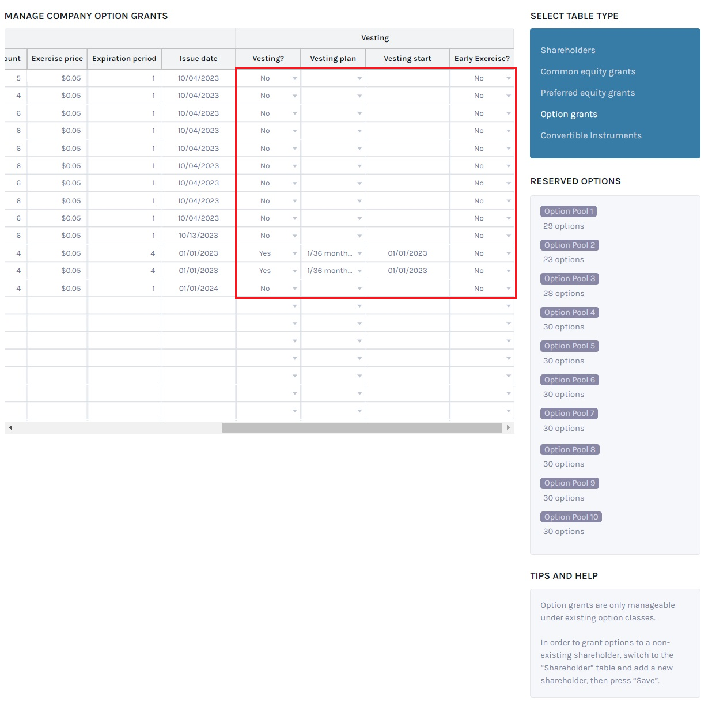Click the Option Pool 7 tag
712x701 pixels.
coord(570,414)
